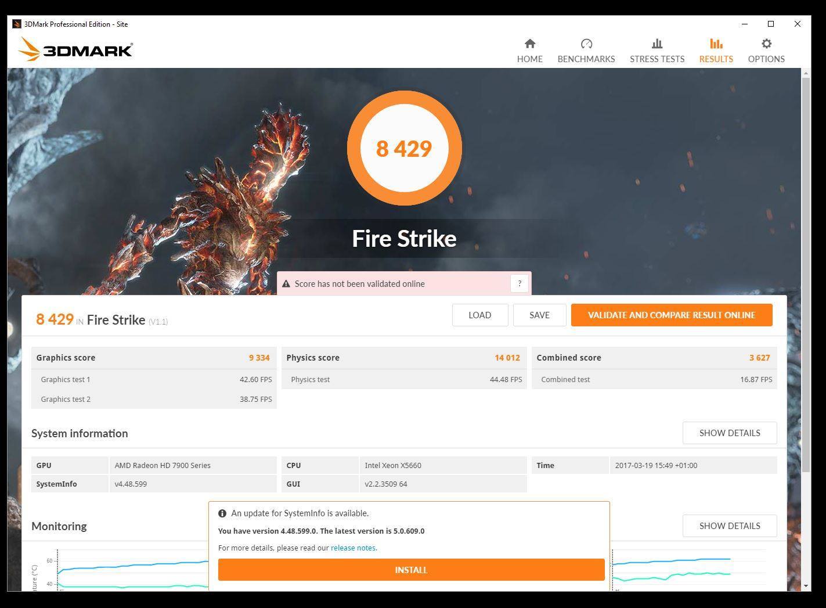Go to BENCHMARKS menu label
Viewport: 826px width, 608px height.
pos(586,59)
